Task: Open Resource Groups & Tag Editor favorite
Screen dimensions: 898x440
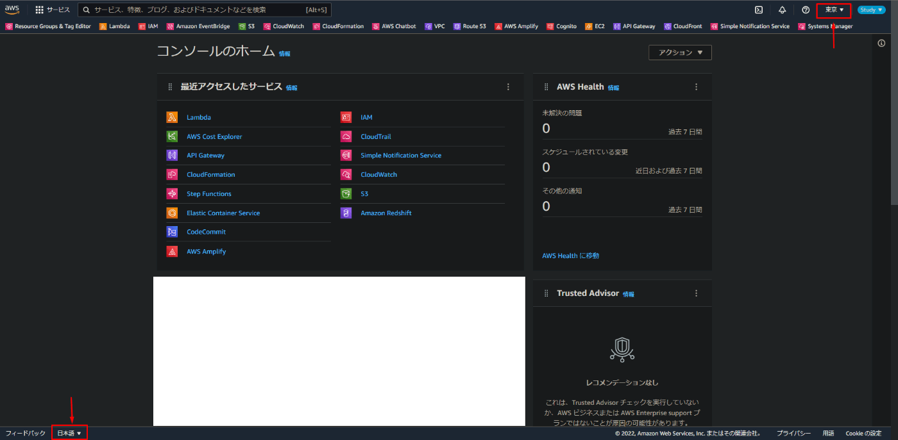Action: click(48, 26)
